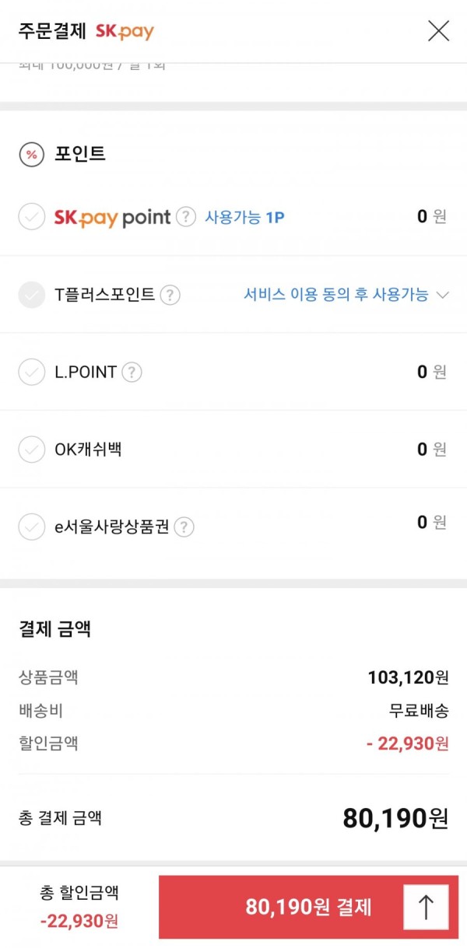Screen dimensions: 467x948
Task: Select the OK캐쉬백 checkbox
Action: pos(32,450)
